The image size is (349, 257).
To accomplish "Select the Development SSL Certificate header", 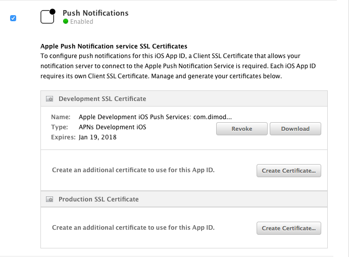I will pyautogui.click(x=184, y=98).
